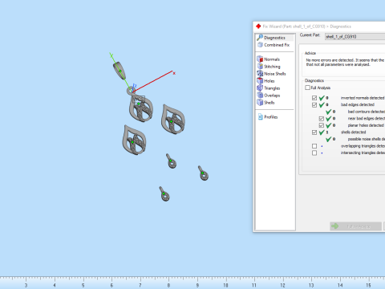
Task: Open the Holes fix page
Action: [265, 81]
